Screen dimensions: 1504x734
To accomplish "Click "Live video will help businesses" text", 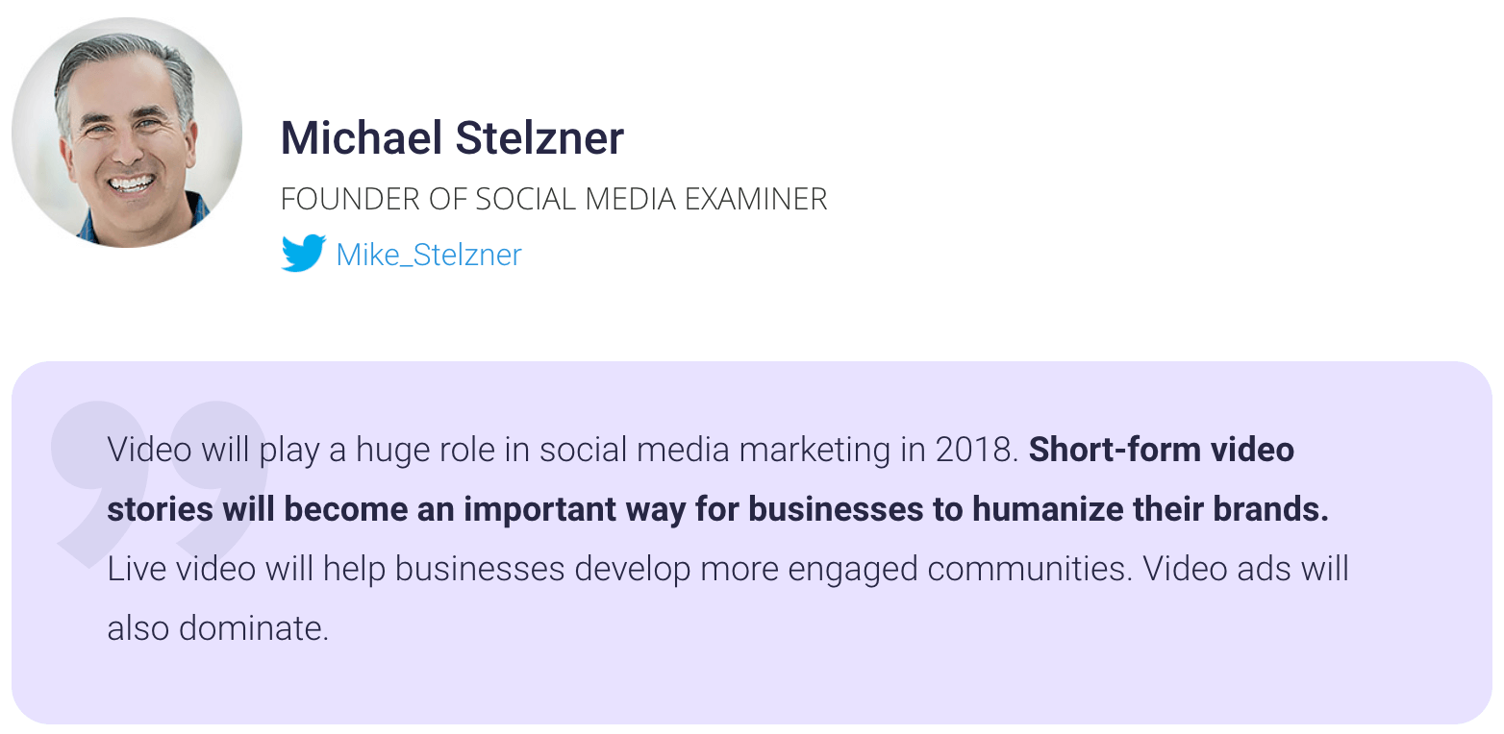I will (x=336, y=570).
